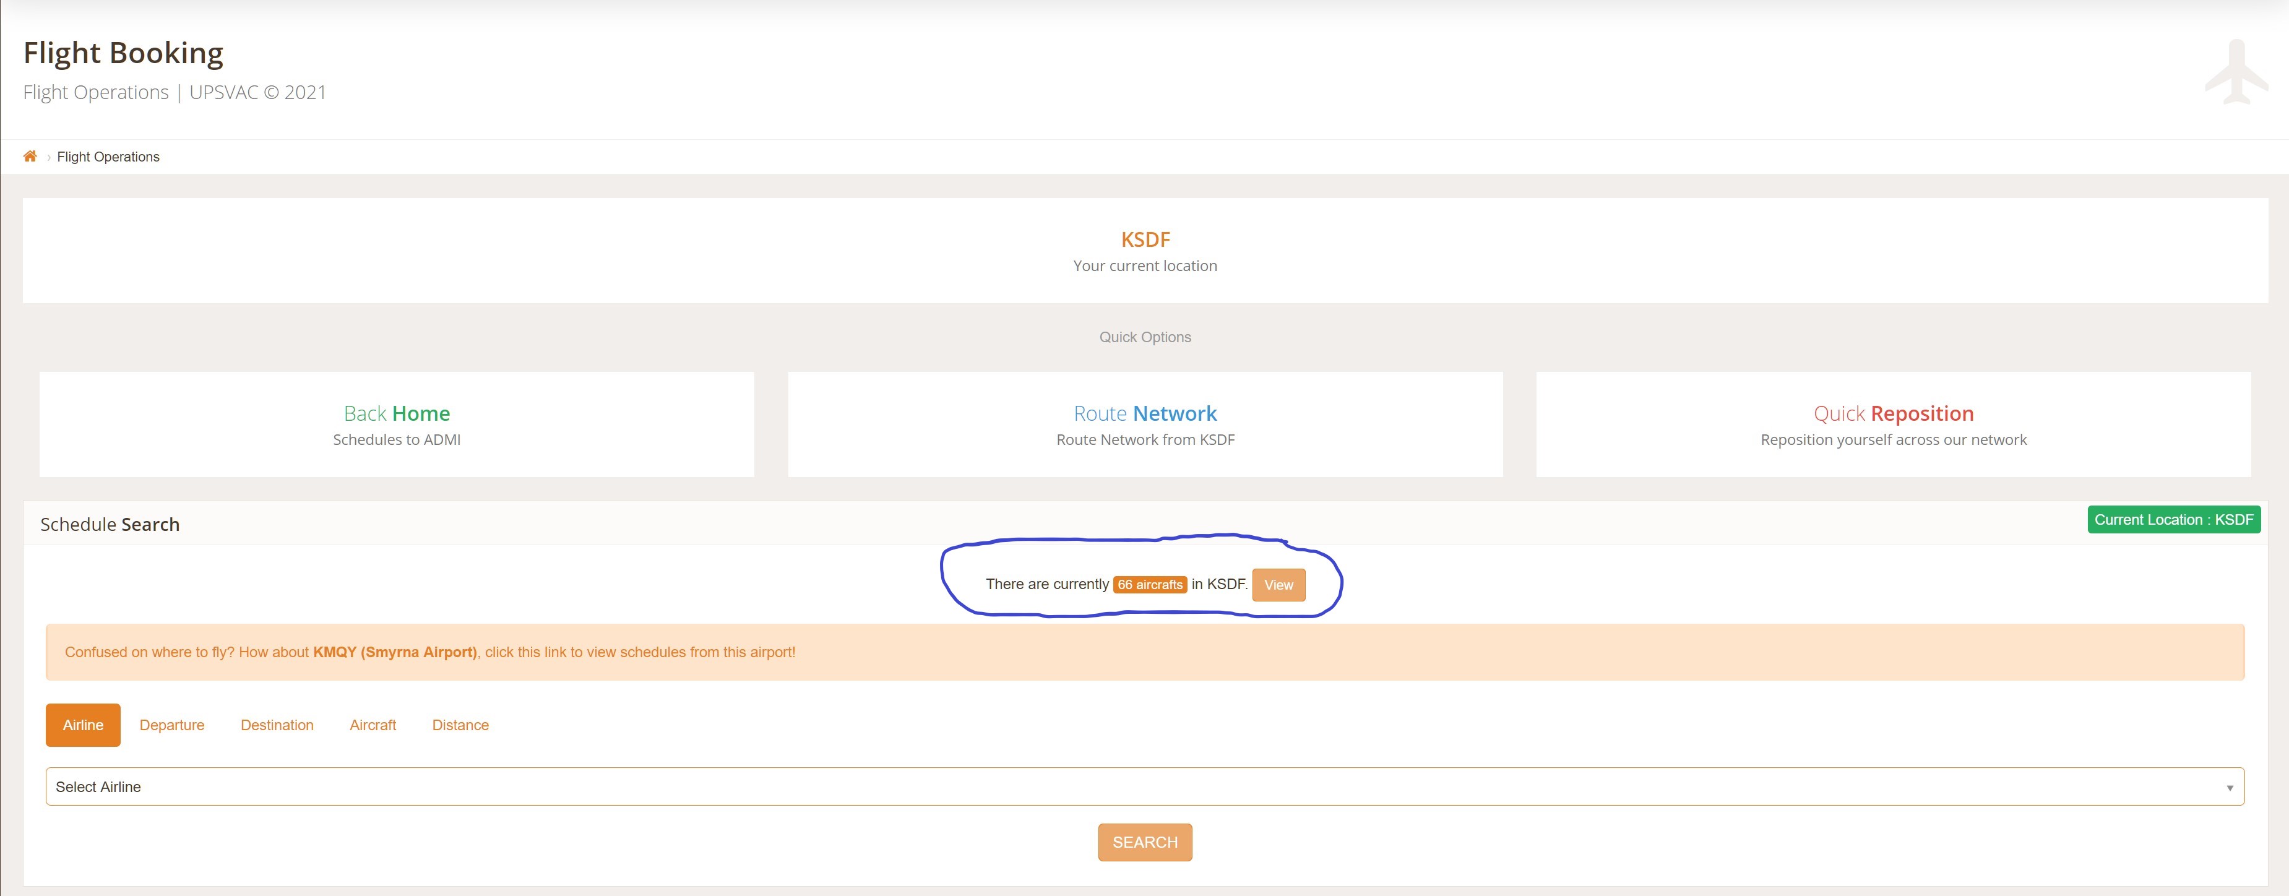Open the Select Airline dropdown
The image size is (2289, 896).
pyautogui.click(x=1145, y=786)
